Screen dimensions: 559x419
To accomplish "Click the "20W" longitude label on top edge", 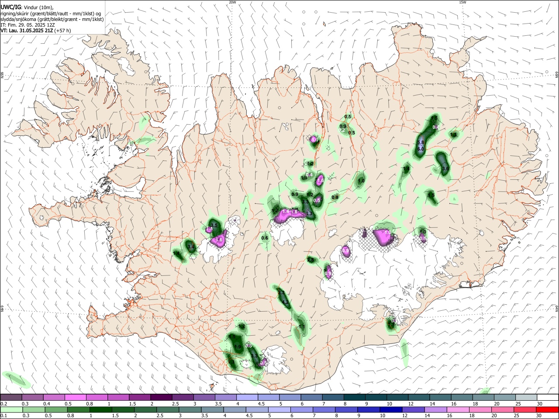I will pyautogui.click(x=232, y=2).
